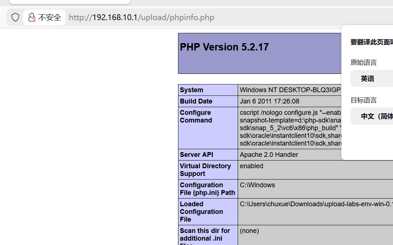The width and height of the screenshot is (393, 245).
Task: Open the 英语 source language dropdown
Action: click(372, 79)
